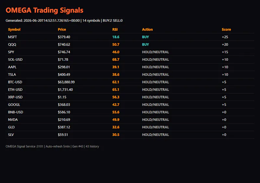This screenshot has width=260, height=183.
Task: Click the Action column header
Action: [x=147, y=30]
